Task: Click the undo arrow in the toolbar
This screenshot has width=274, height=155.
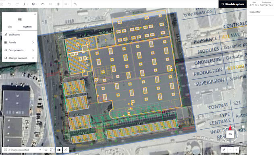Action: tap(9, 4)
